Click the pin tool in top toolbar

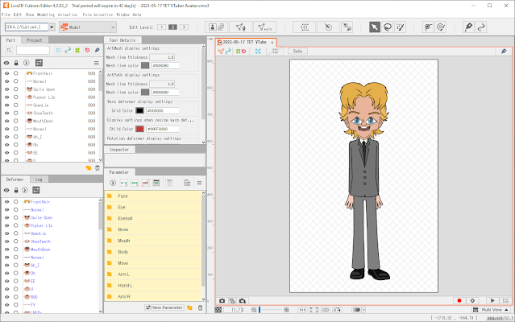[x=469, y=27]
